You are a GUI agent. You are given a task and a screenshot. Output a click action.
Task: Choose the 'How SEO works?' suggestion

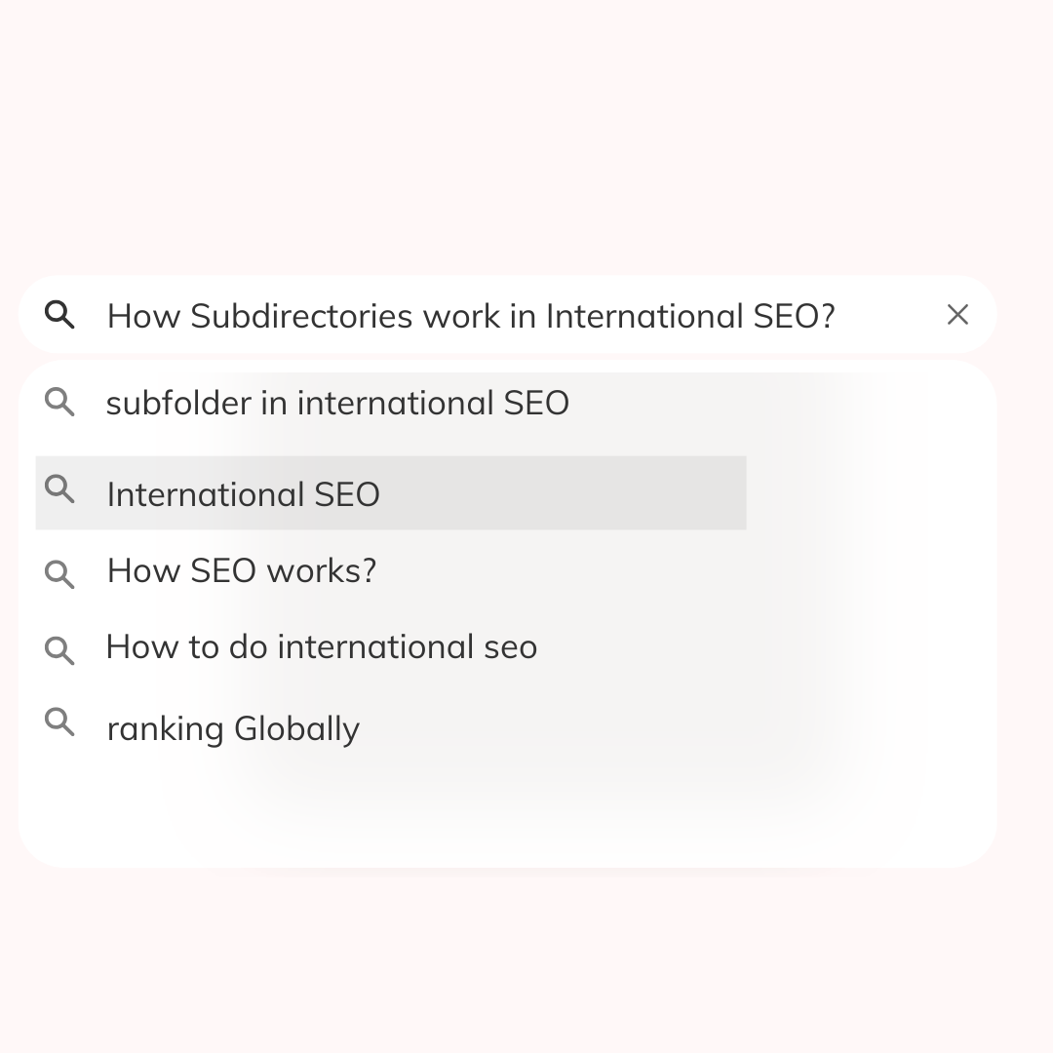(241, 570)
